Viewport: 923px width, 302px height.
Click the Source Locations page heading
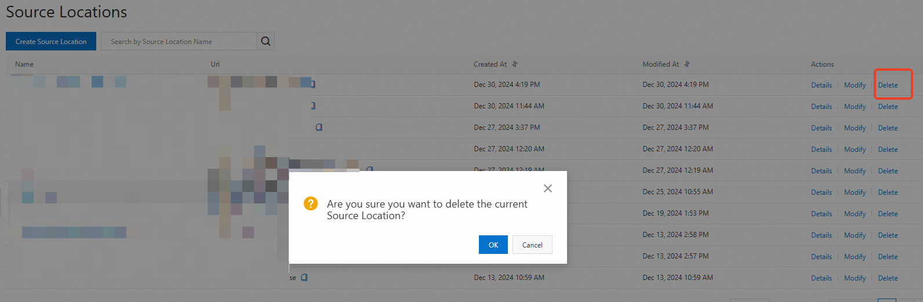click(67, 12)
